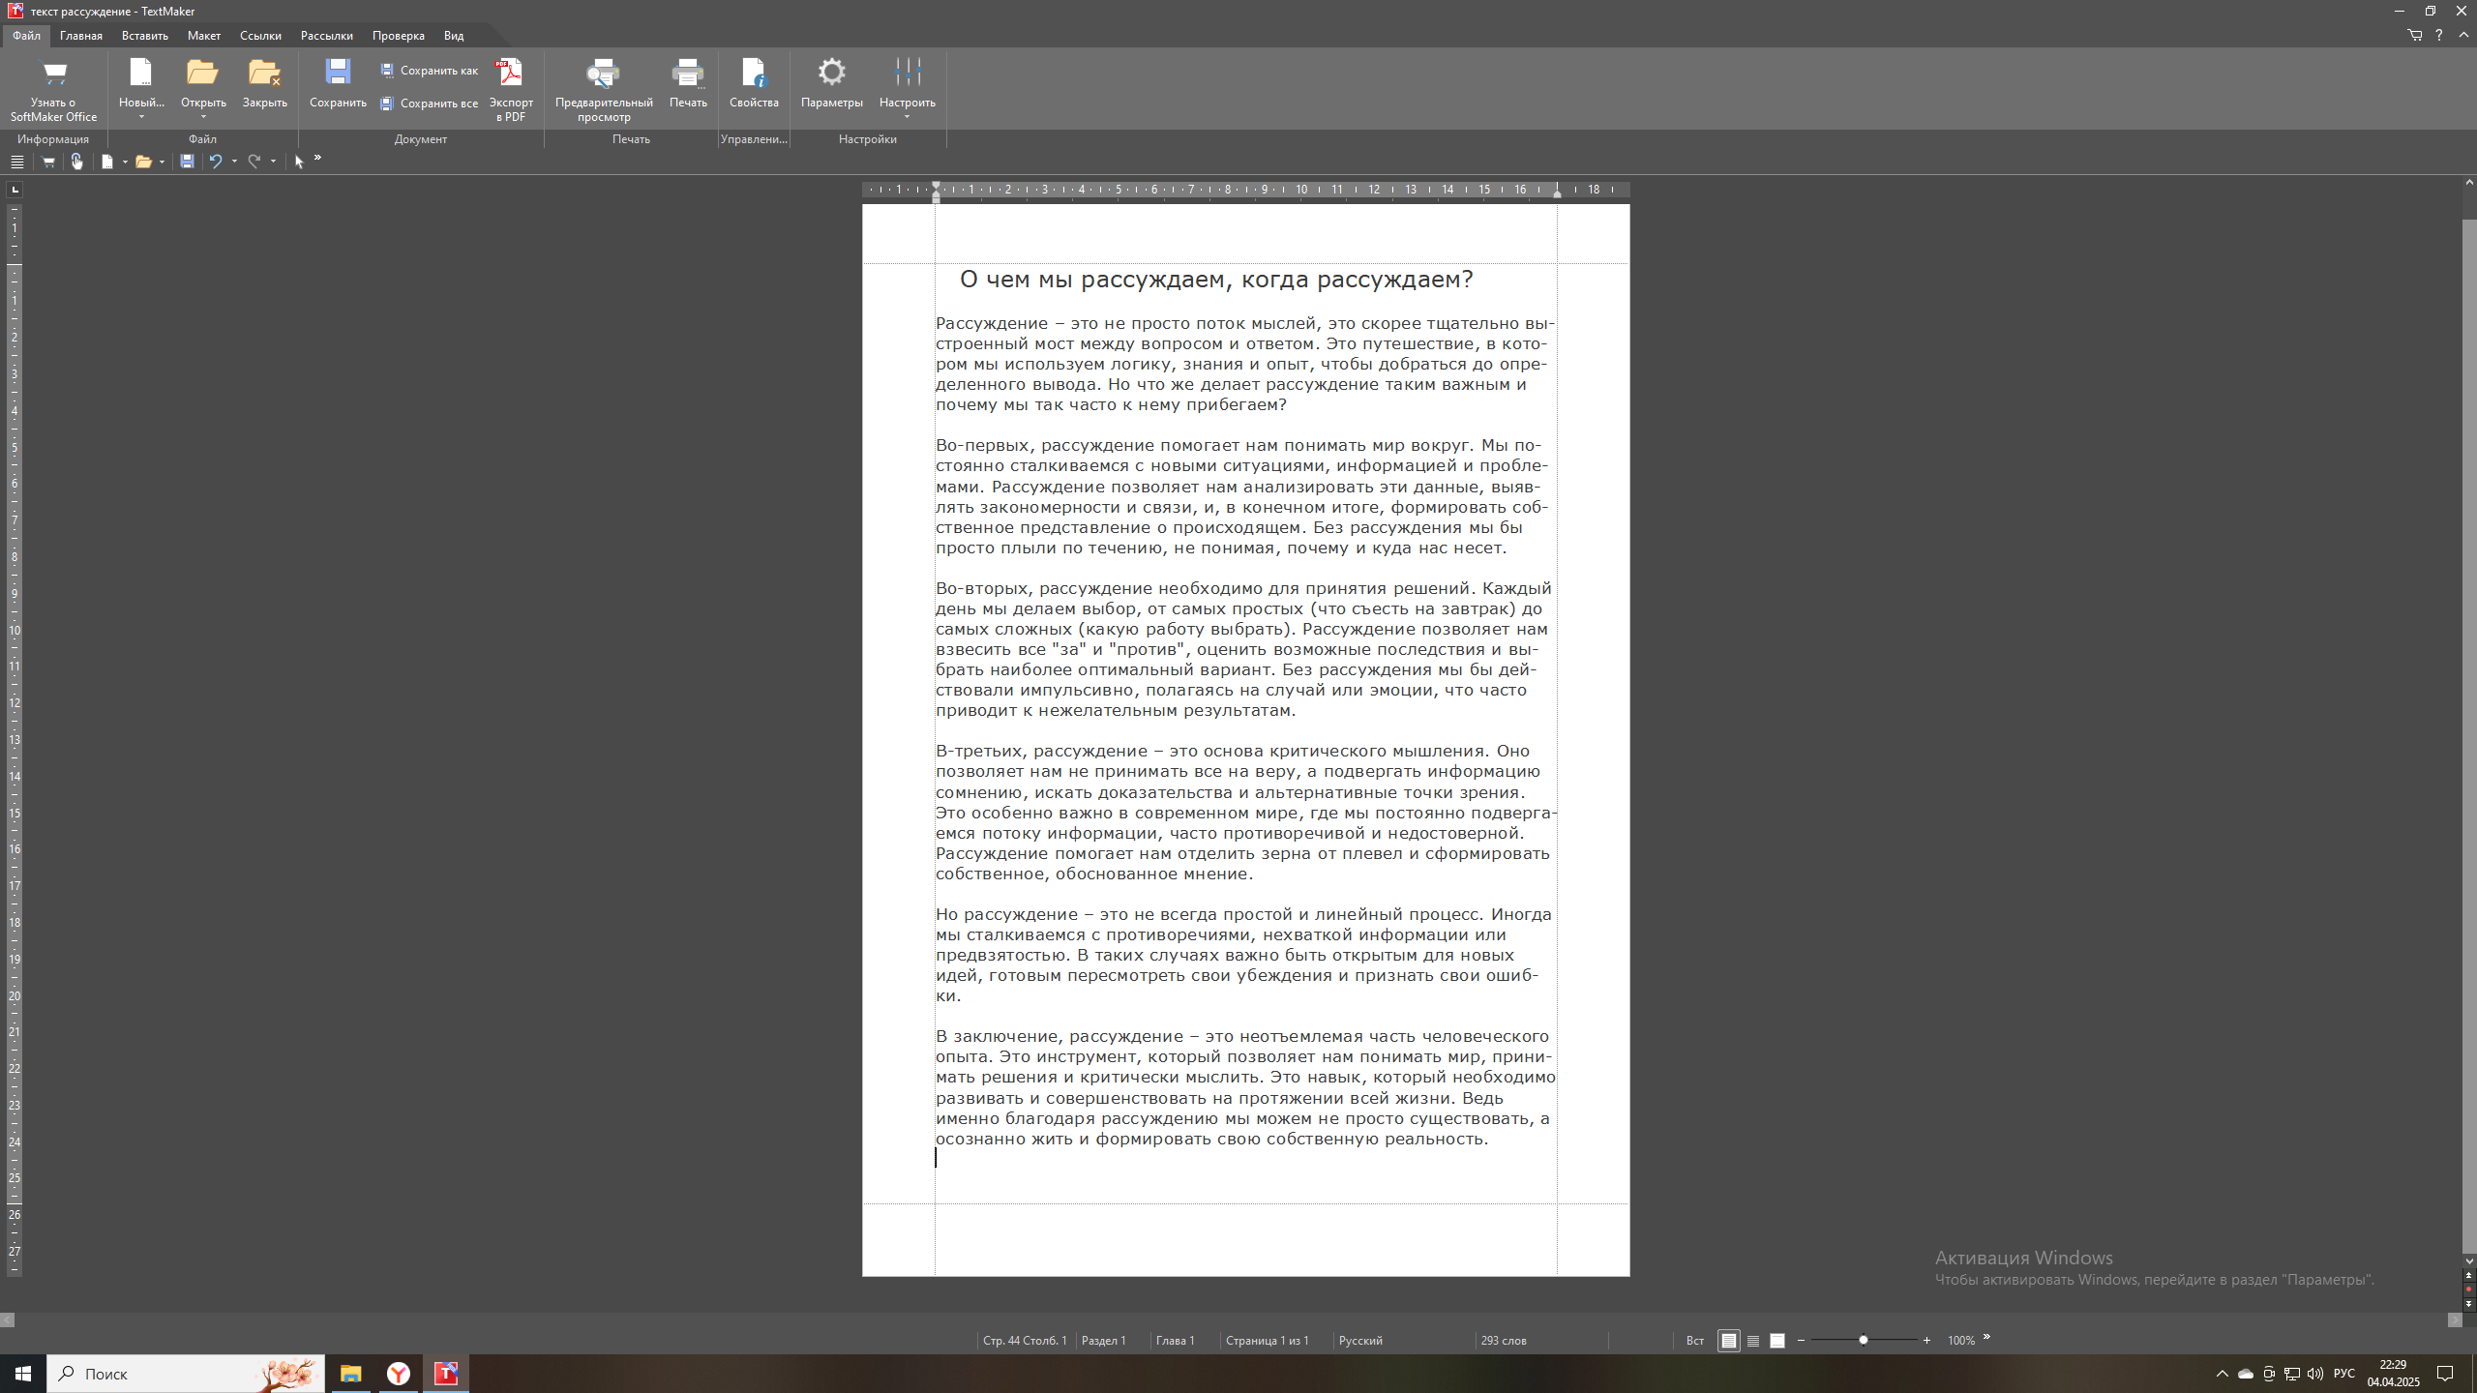Expand undo history dropdown arrow
The height and width of the screenshot is (1393, 2477).
tap(234, 162)
